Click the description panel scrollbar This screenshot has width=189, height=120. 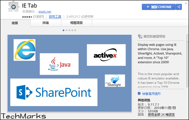point(187,61)
